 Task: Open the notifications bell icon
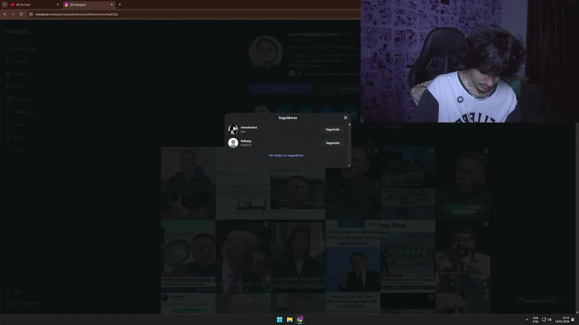click(x=573, y=320)
